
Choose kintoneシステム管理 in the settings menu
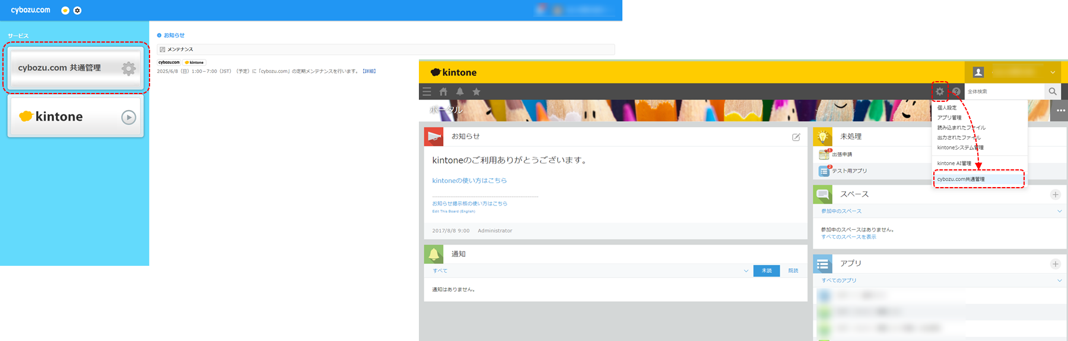[960, 147]
